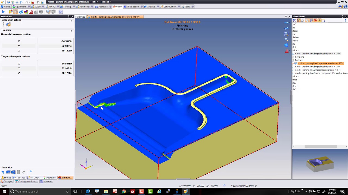Click the blue play animation button

pyautogui.click(x=8, y=172)
